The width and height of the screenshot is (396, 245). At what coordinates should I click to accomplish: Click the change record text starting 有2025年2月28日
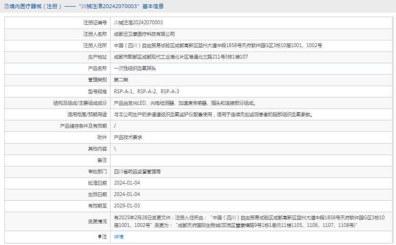click(249, 217)
